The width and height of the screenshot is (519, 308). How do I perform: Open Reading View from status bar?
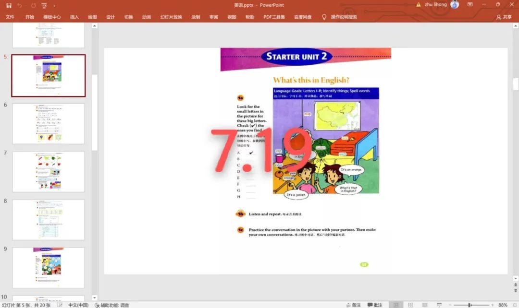point(424,305)
